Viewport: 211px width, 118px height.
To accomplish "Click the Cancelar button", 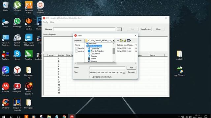I will (131, 72).
